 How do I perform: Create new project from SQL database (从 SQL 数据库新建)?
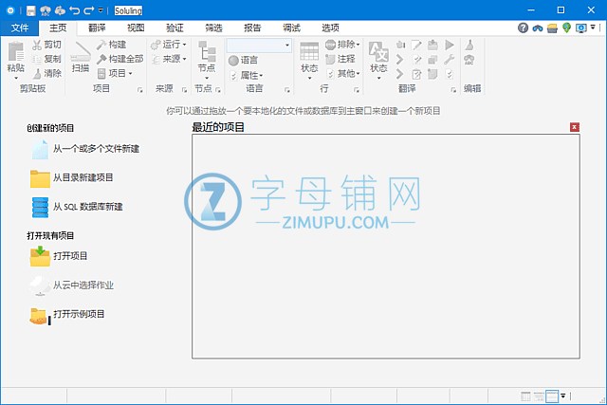pyautogui.click(x=87, y=206)
